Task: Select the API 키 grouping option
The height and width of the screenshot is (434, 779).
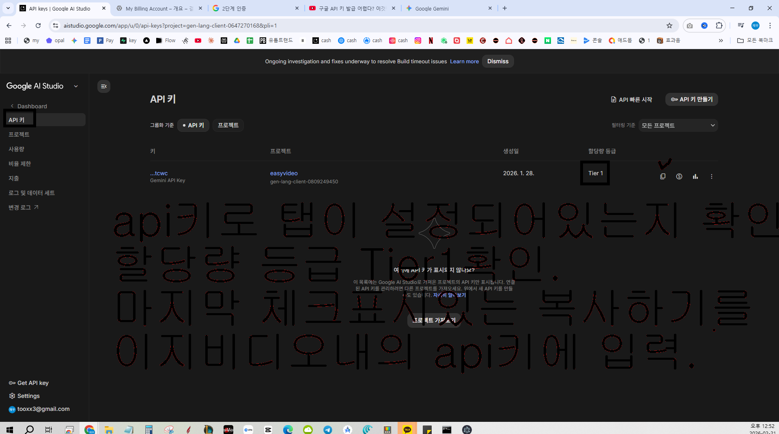Action: [194, 125]
